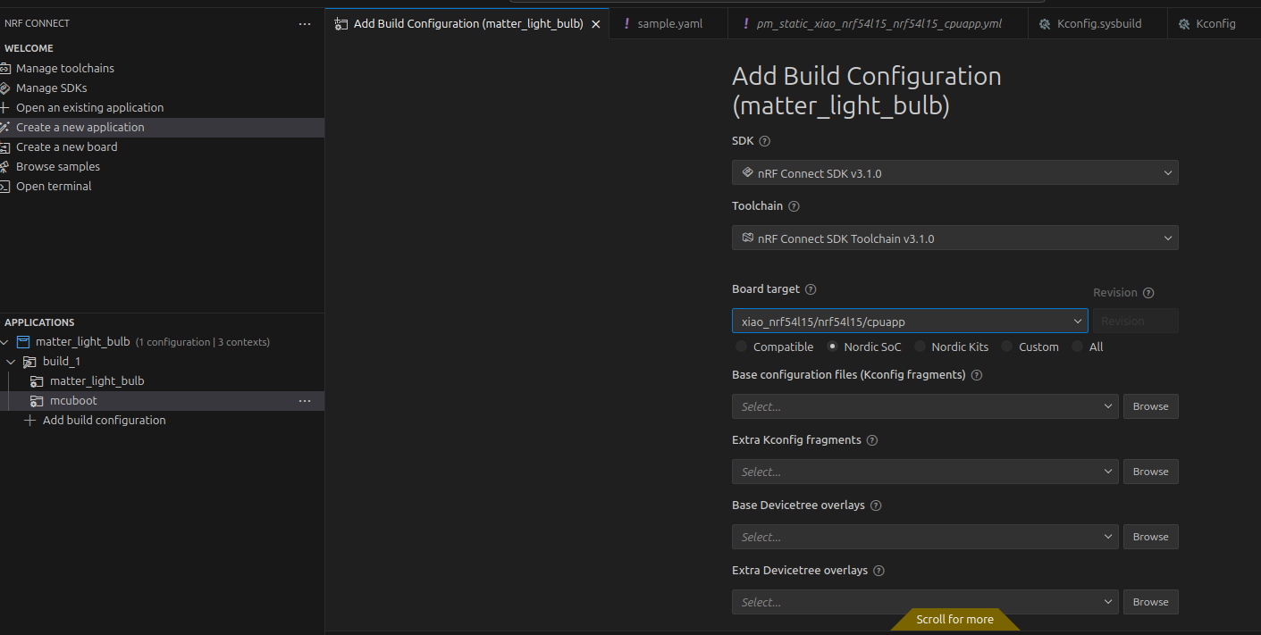This screenshot has height=635, width=1261.
Task: Click the plus icon for Add build configuration
Action: click(30, 421)
